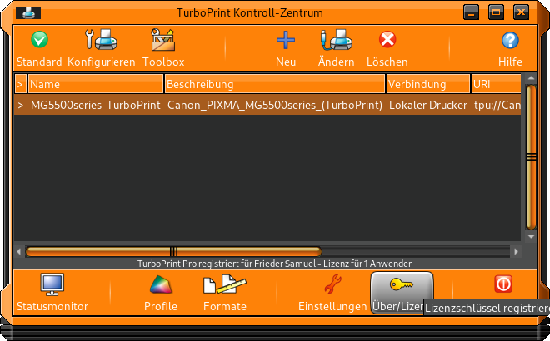The image size is (550, 341).
Task: Open Konfigurieren printer setup
Action: click(101, 40)
